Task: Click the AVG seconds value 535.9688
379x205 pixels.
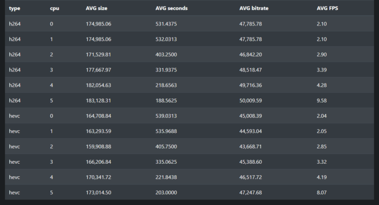Action: pos(166,131)
